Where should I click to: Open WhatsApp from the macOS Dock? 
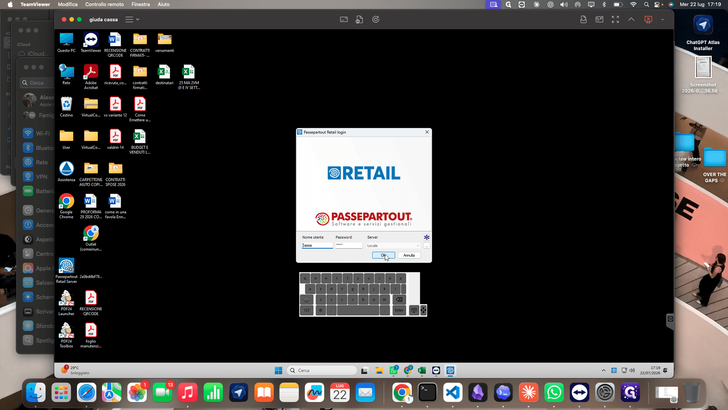pyautogui.click(x=554, y=393)
